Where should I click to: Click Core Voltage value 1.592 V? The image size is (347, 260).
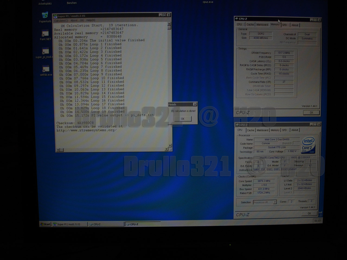292,151
